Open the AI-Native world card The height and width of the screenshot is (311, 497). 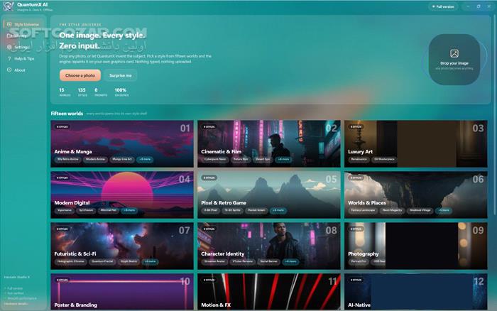click(416, 292)
